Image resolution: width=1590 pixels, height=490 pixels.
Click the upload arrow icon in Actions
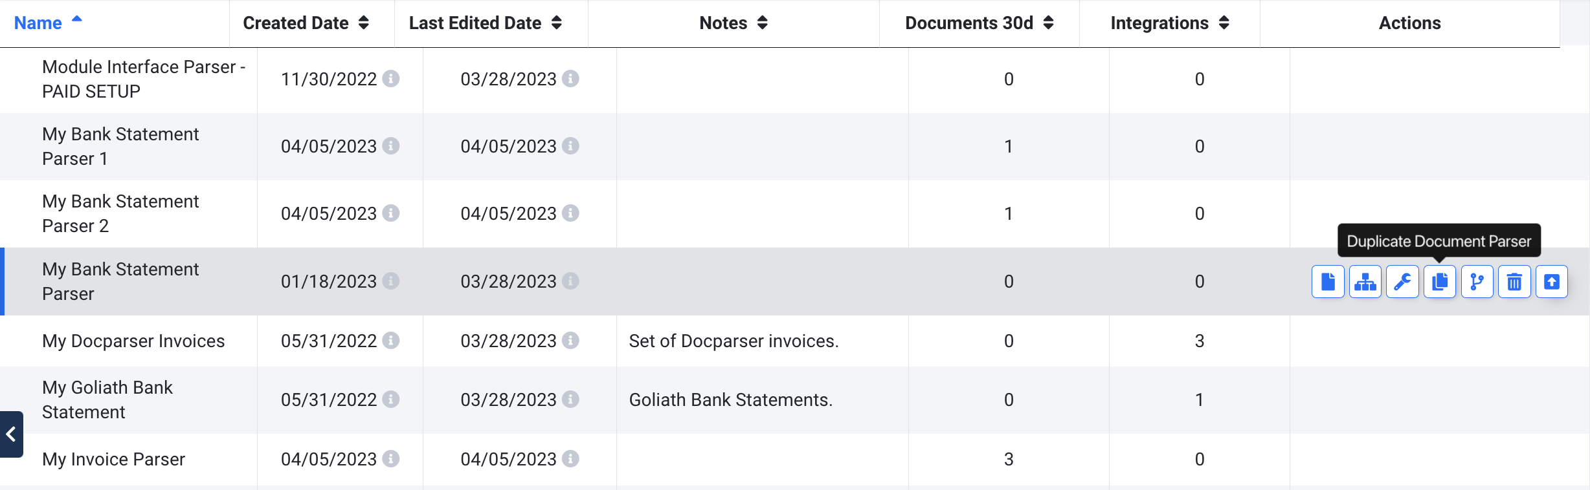coord(1552,282)
